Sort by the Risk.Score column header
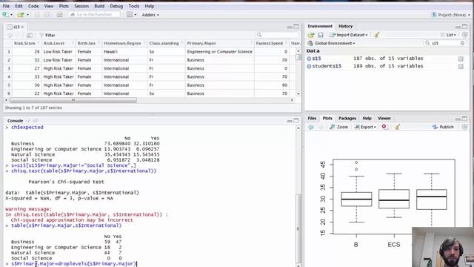This screenshot has height=267, width=474. click(26, 43)
